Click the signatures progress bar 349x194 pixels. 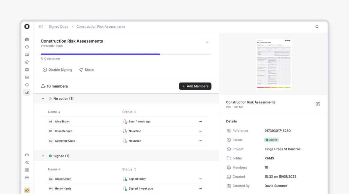(x=126, y=54)
